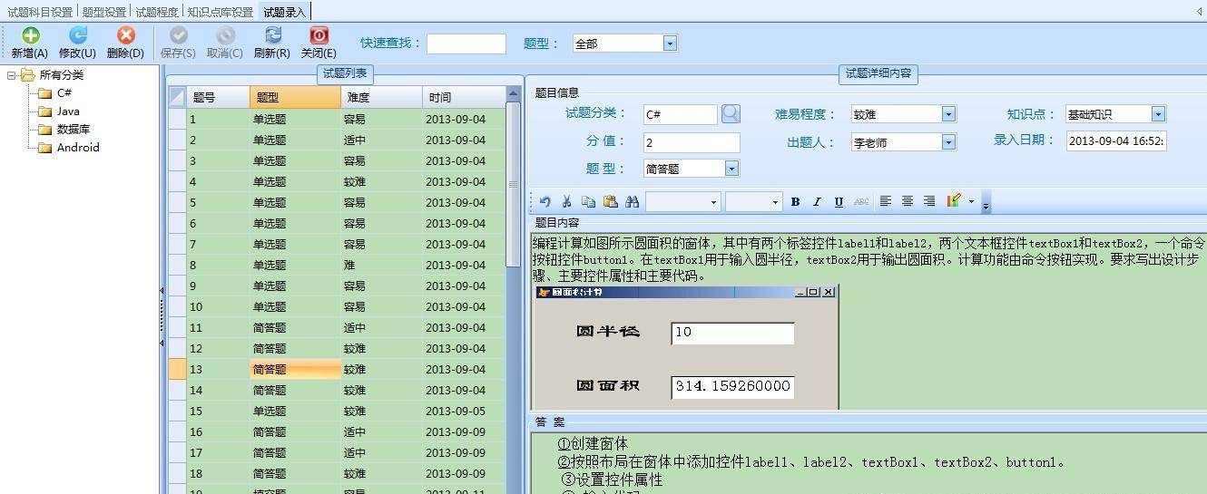Viewport: 1207px width, 494px height.
Task: Select the 数据库 category in tree
Action: [74, 129]
